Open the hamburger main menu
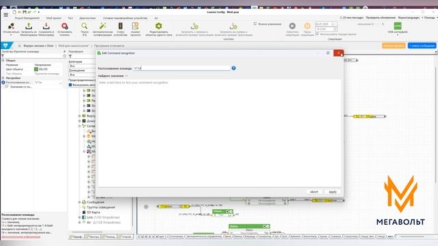Screen dimensions: 438x246 [5, 14]
